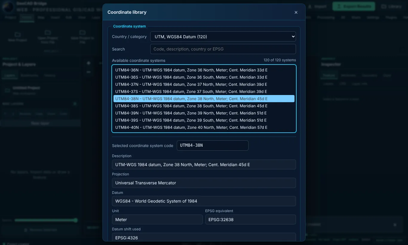Select UTM84-37S Zone 37 South row
408x245 pixels.
point(204,91)
